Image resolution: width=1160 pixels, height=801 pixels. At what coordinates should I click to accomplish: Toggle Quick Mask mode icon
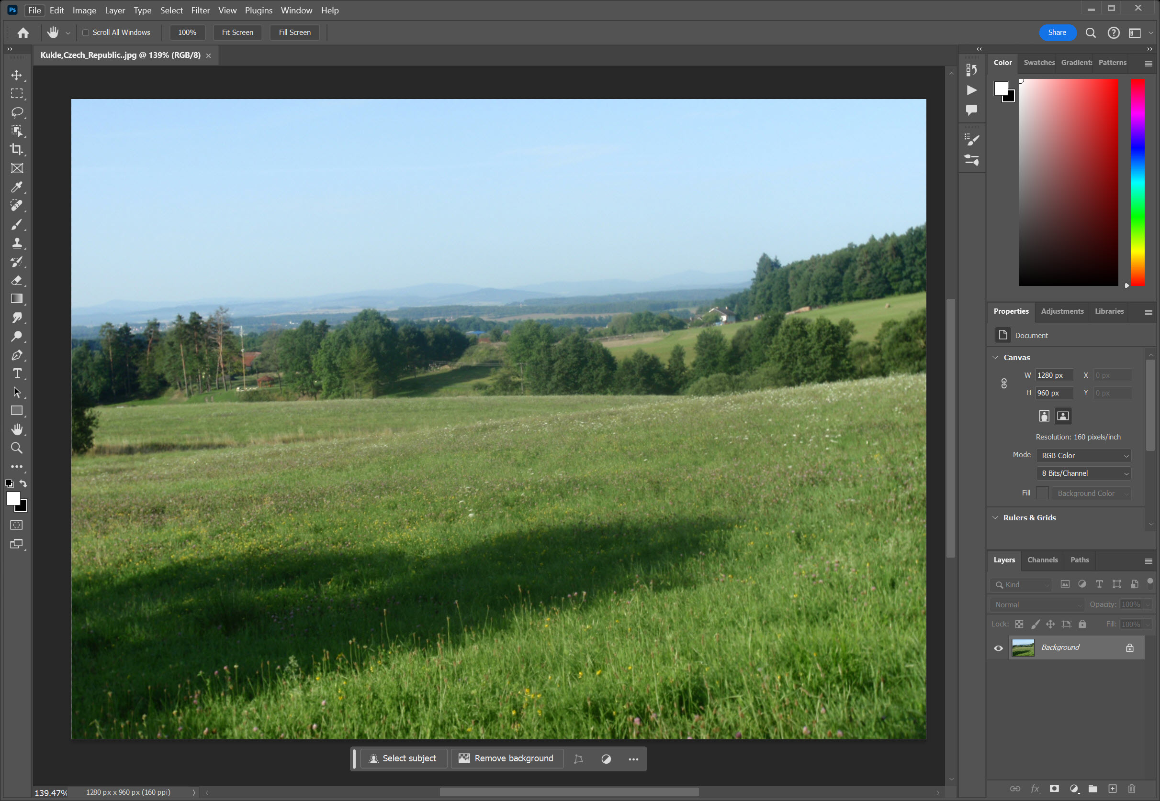tap(17, 526)
